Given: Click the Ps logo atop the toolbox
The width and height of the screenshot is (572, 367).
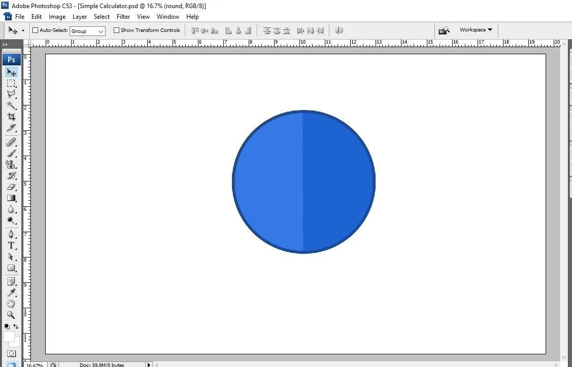Looking at the screenshot, I should (11, 59).
